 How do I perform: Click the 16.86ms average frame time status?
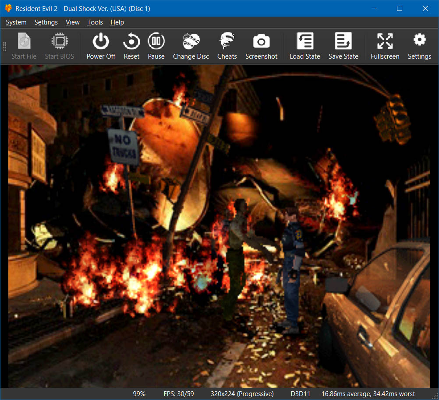[368, 394]
